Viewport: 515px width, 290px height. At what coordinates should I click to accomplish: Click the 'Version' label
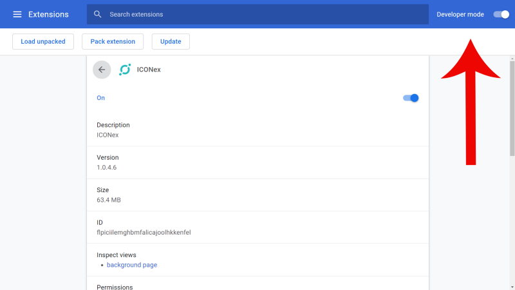(x=108, y=157)
